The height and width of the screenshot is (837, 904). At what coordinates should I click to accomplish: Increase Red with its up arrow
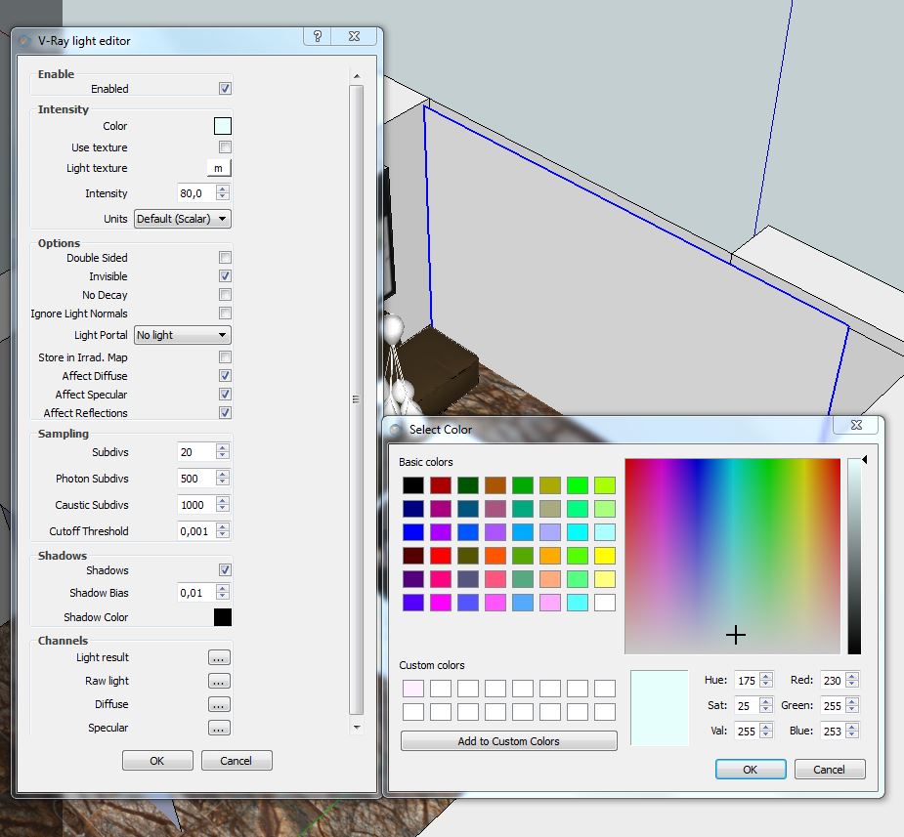tap(852, 676)
